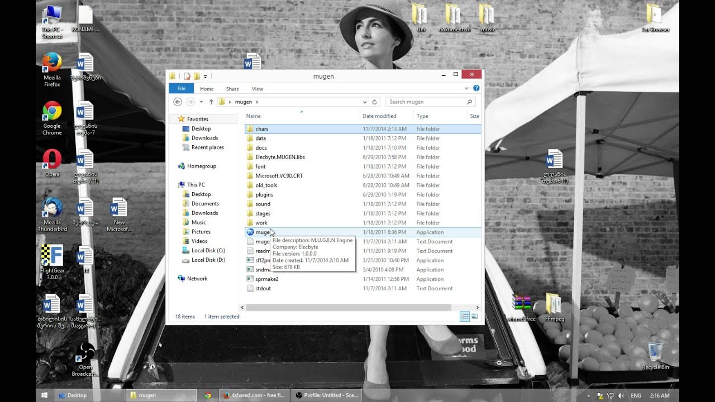Open Recycle Bin on desktop

[655, 356]
